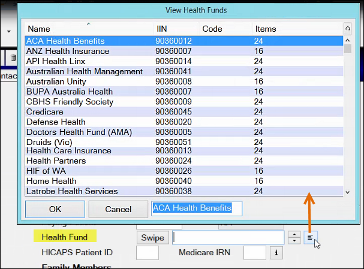The height and width of the screenshot is (269, 364).
Task: Click the Cancel button
Action: [x=118, y=209]
